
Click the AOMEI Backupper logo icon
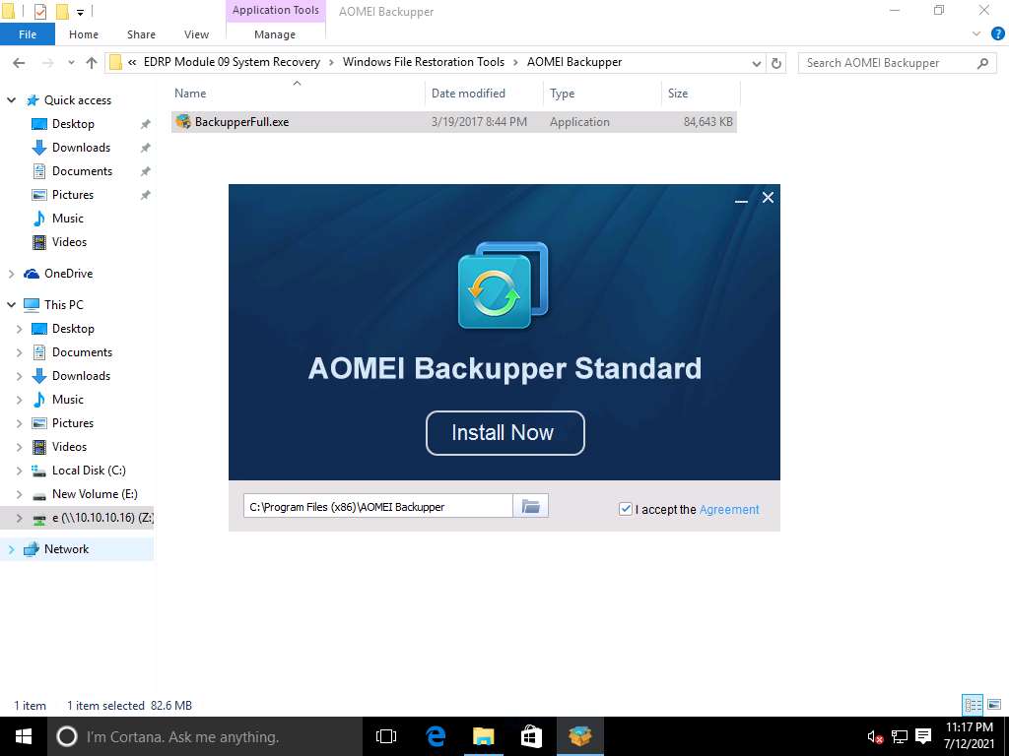point(504,284)
